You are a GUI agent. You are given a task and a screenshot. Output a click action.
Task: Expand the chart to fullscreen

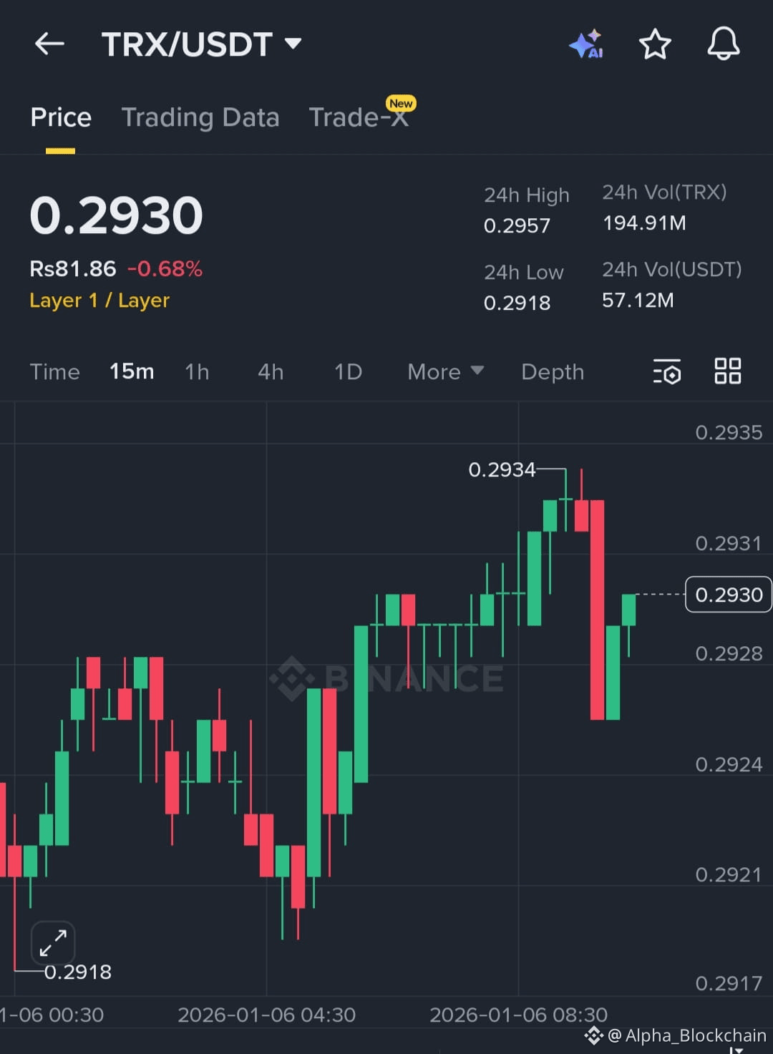tap(54, 943)
